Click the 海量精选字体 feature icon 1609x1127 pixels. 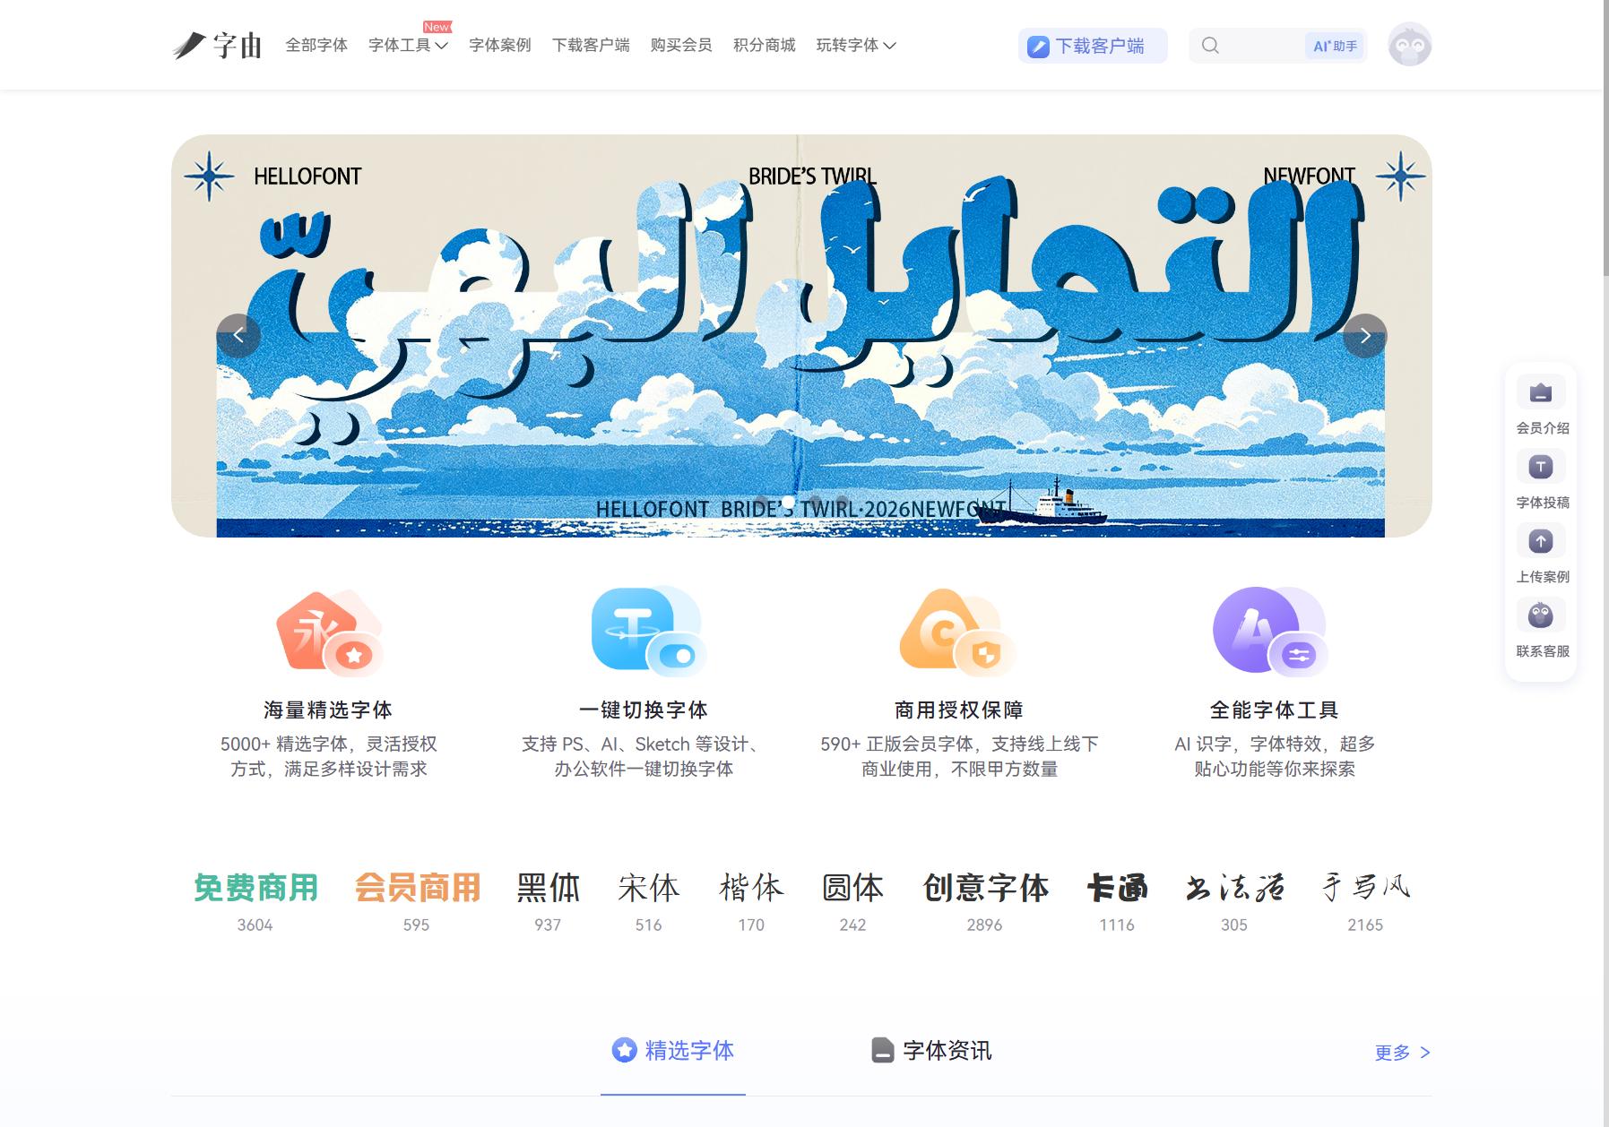330,633
